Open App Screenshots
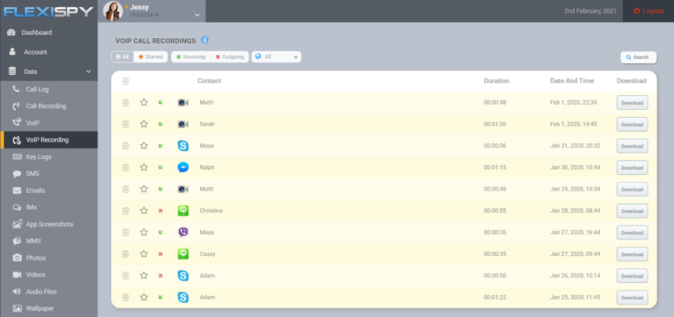The width and height of the screenshot is (674, 317). point(49,224)
